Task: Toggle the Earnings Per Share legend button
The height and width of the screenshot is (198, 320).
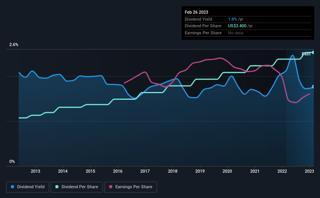Action: (131, 187)
